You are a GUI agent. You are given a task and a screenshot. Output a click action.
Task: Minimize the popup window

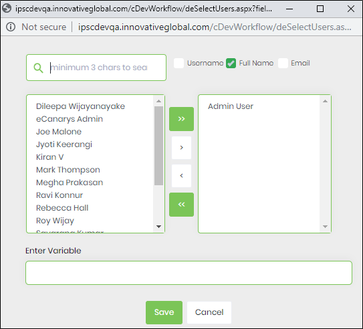[x=289, y=9]
